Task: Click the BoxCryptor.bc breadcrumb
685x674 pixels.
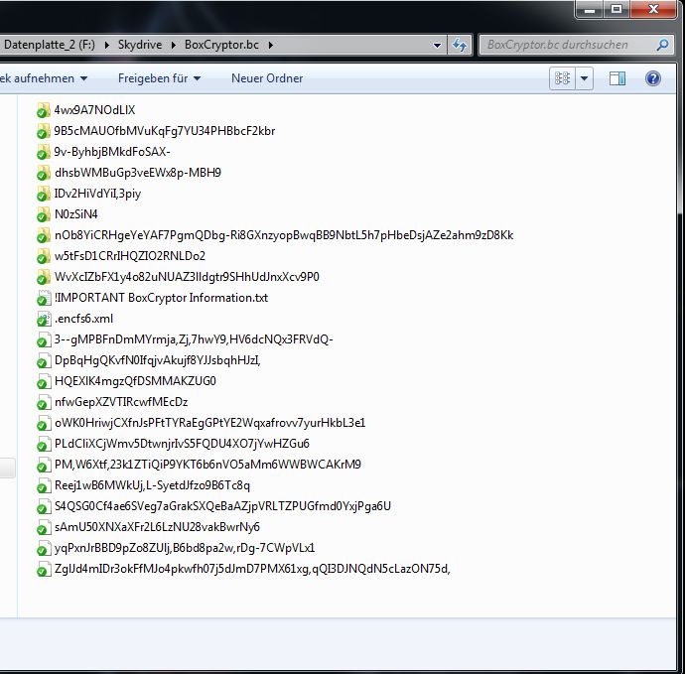Action: (x=221, y=45)
